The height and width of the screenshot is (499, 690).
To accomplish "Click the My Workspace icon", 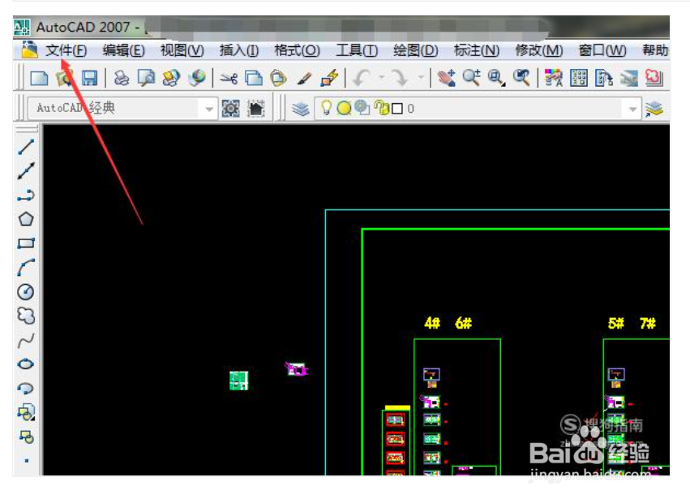I will (256, 108).
